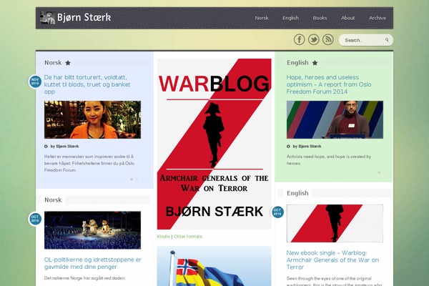Open 'New ebook single – Warblog' article
This screenshot has height=286, width=429.
(x=332, y=260)
